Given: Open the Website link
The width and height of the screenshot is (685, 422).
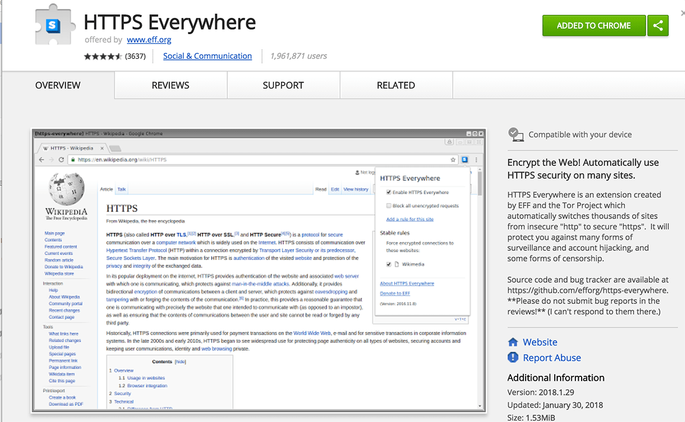Looking at the screenshot, I should pyautogui.click(x=540, y=342).
